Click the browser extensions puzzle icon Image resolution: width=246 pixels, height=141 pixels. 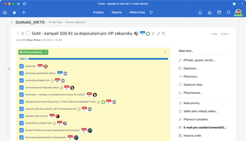click(x=234, y=4)
